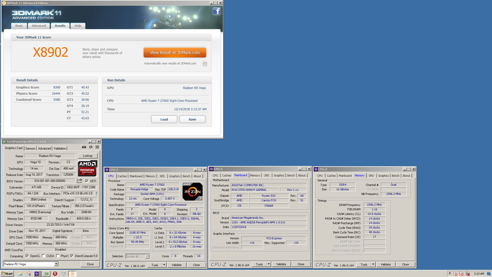The image size is (492, 277).
Task: Click the DRAM Frequency value 1596.2 MHz
Action: [374, 205]
